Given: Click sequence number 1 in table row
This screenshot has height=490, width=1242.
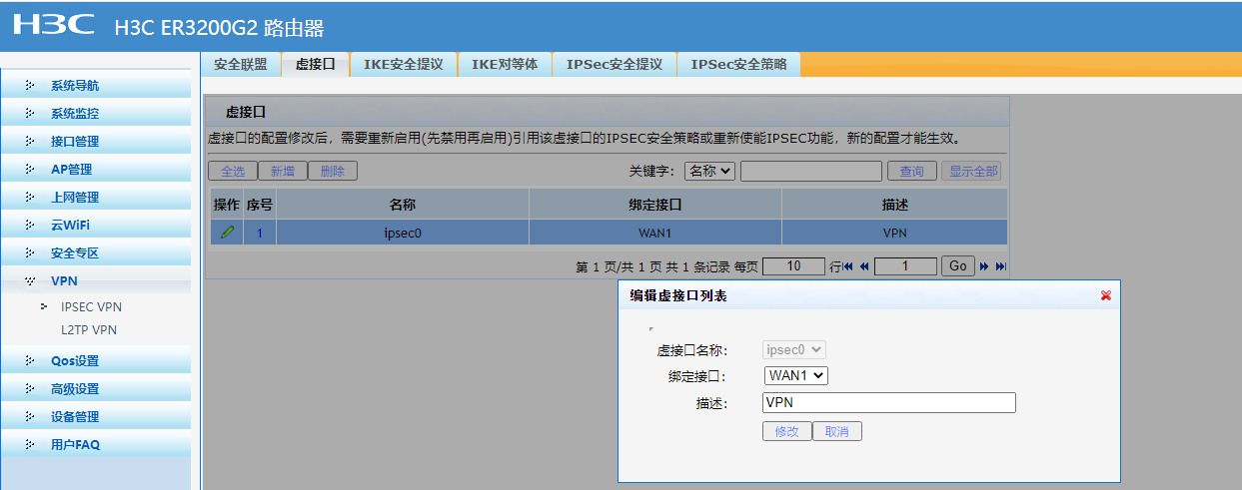Looking at the screenshot, I should (x=260, y=233).
